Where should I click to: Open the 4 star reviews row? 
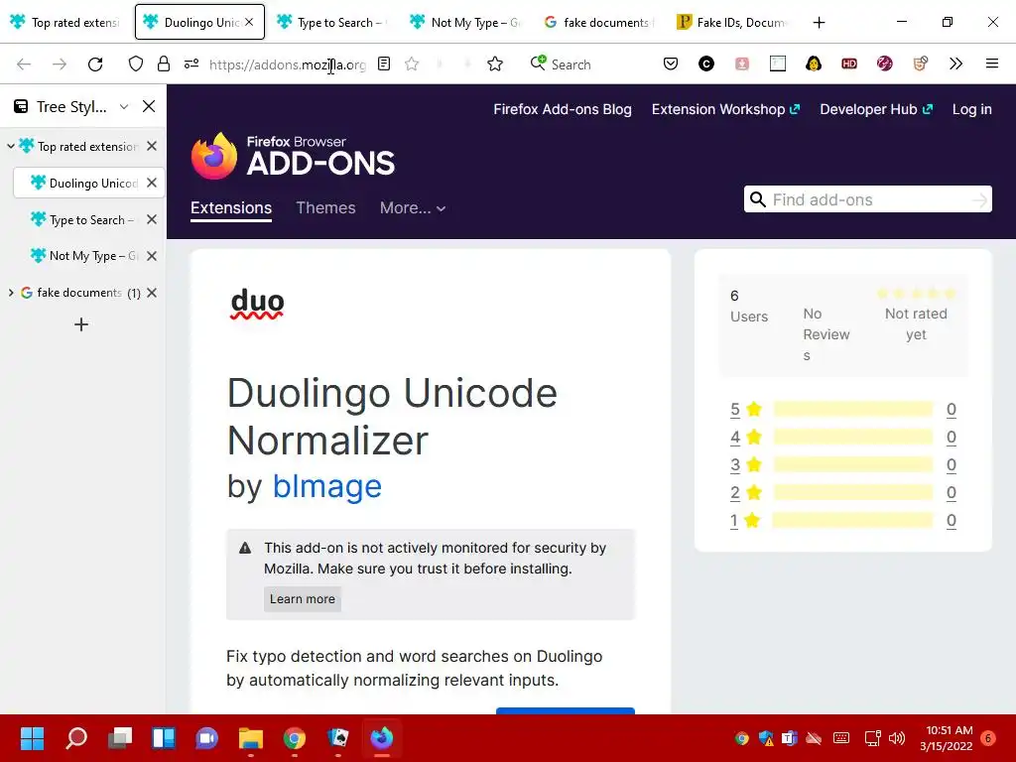click(x=843, y=437)
